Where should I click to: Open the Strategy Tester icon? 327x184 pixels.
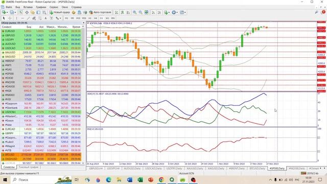(x=44, y=12)
